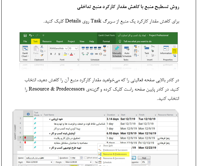Toggle Show Split checked menu entry
198x166 pixels.
[x=108, y=145]
